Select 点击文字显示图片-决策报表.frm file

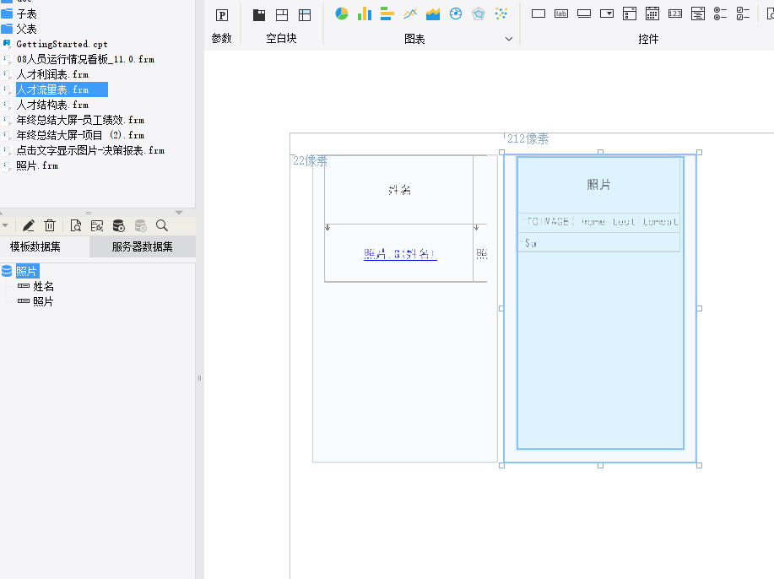90,150
